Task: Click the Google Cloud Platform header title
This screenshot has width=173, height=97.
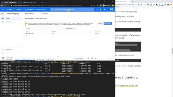Action: (x=14, y=9)
